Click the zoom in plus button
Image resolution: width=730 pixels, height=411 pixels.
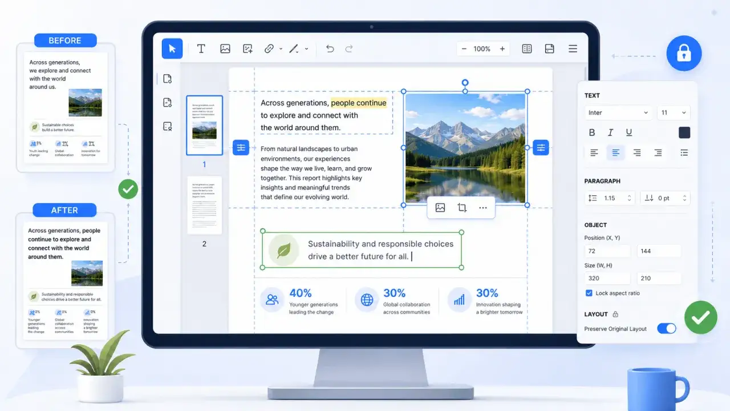pyautogui.click(x=502, y=49)
